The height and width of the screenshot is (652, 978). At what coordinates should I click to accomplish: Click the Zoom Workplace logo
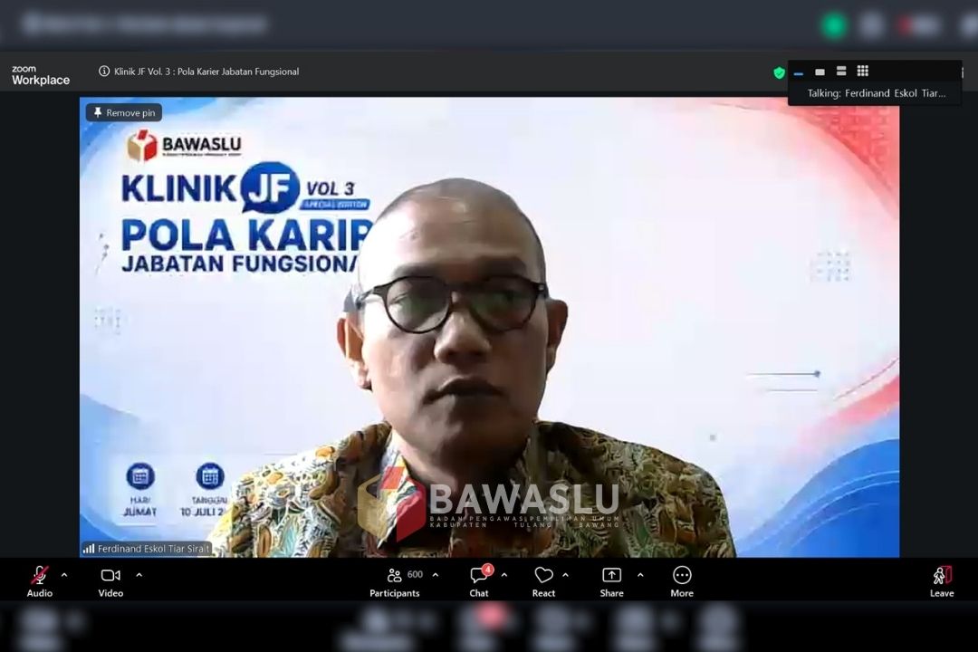pyautogui.click(x=41, y=75)
